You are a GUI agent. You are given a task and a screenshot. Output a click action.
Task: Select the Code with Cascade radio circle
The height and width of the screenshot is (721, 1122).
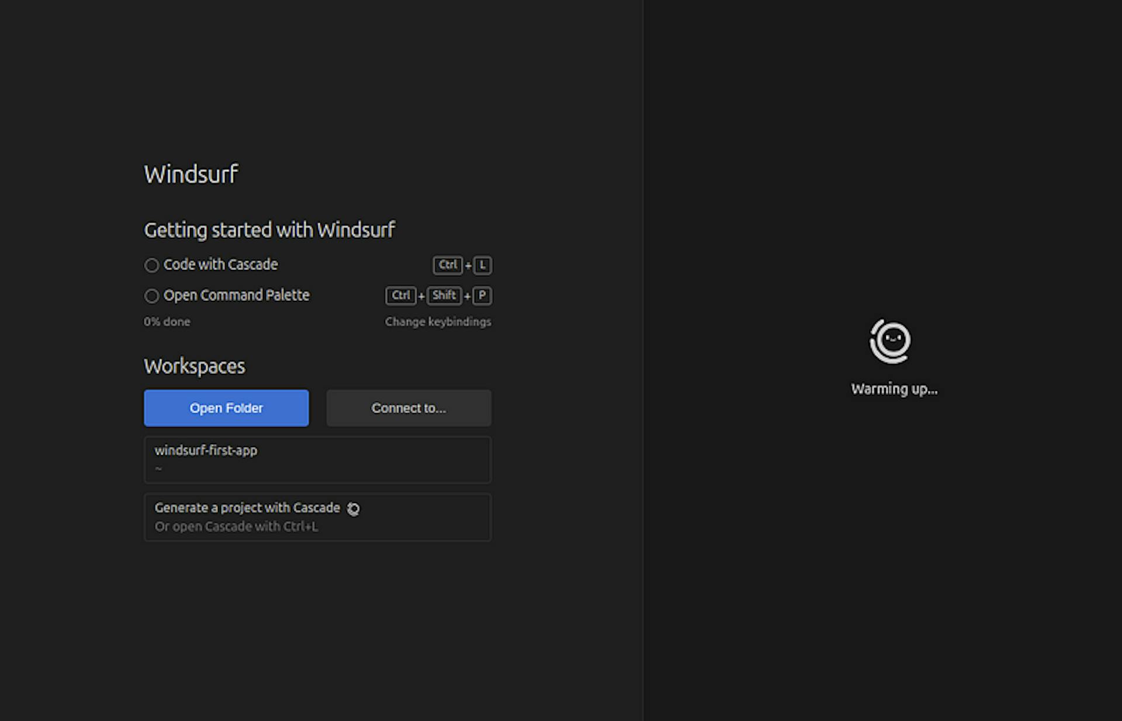point(151,265)
